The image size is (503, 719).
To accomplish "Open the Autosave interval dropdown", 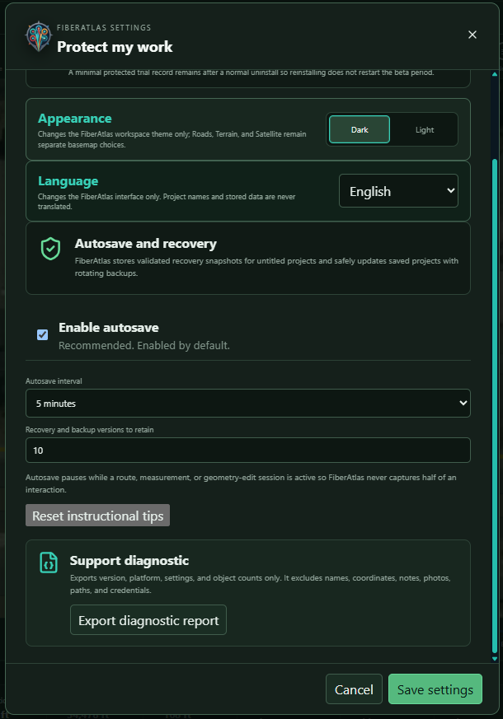I will [248, 403].
